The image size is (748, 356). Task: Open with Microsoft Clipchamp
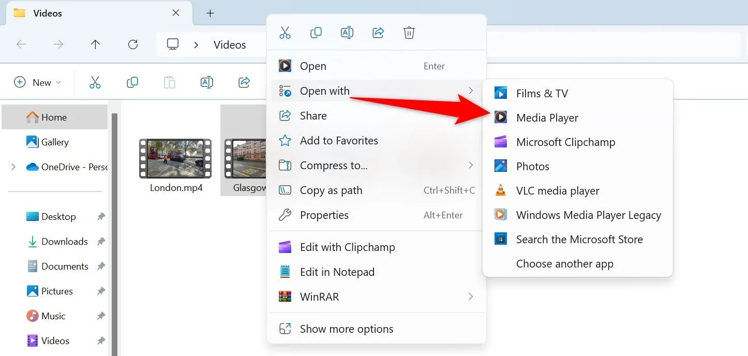pos(577,142)
